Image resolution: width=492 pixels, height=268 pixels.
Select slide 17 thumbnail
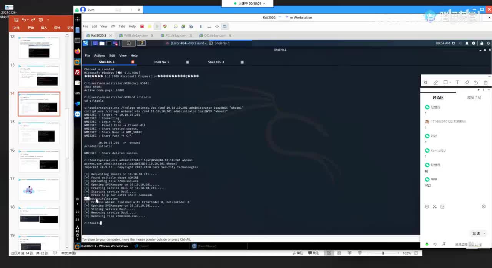click(x=39, y=189)
